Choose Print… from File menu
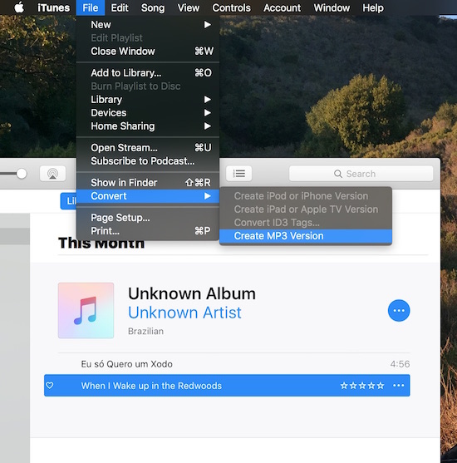This screenshot has height=463, width=457. (148, 231)
